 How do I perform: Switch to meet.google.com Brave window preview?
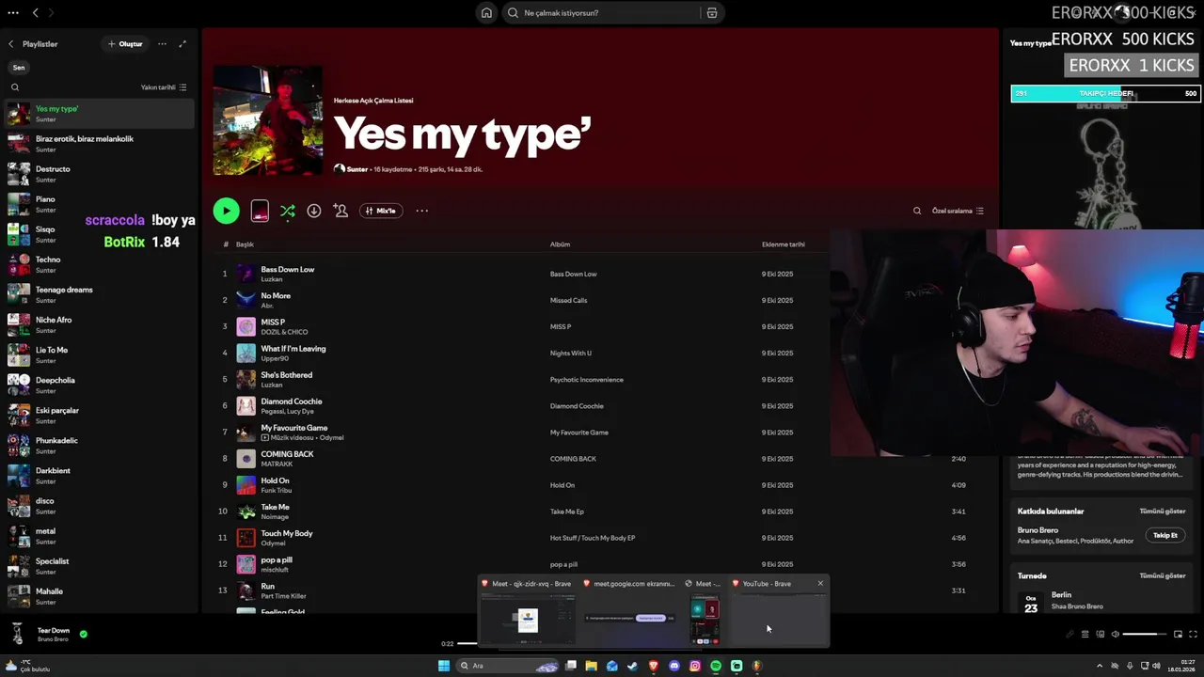[629, 611]
